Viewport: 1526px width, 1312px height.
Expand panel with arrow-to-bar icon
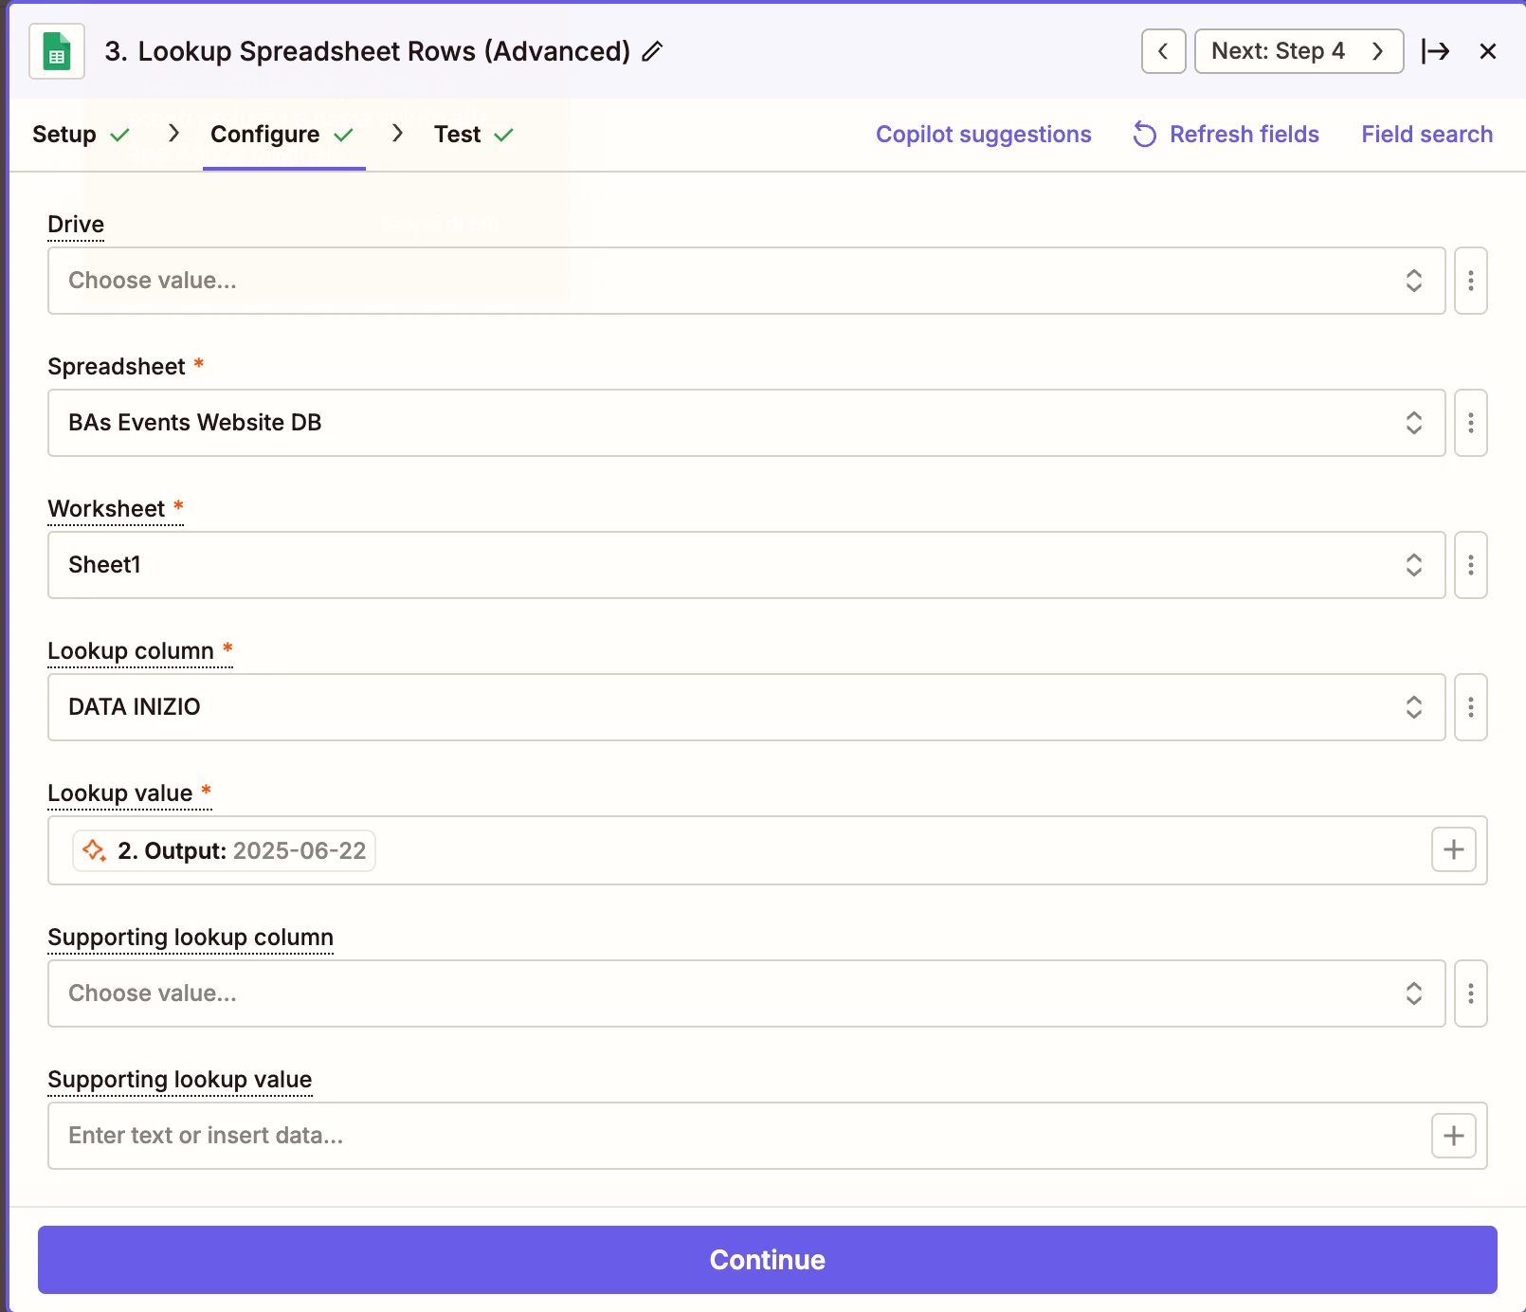1436,51
